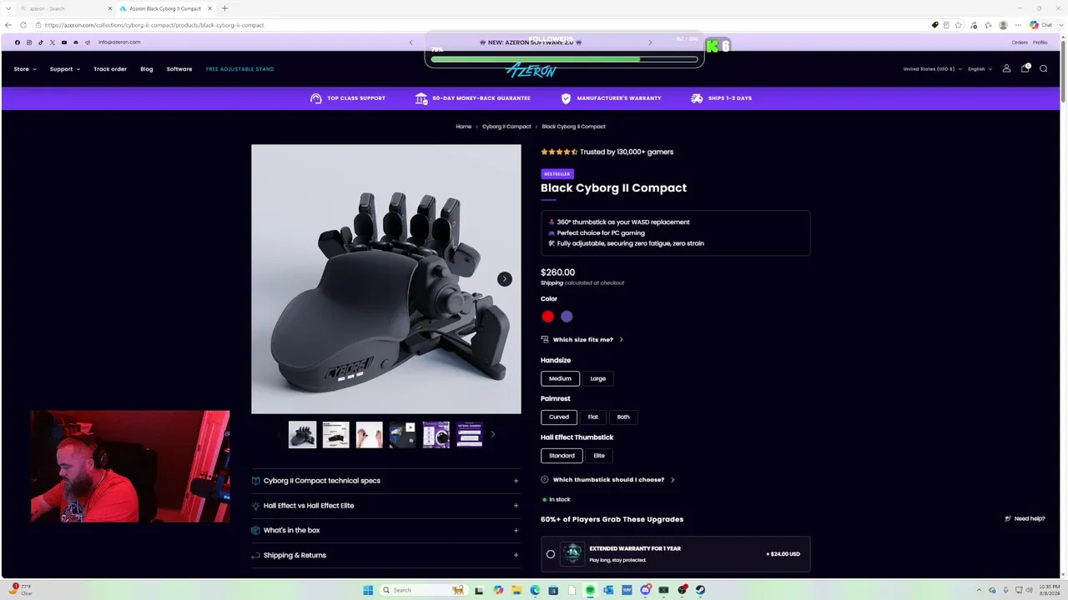Screen dimensions: 1068x600
Task: Click the browser address bar URL
Action: [x=154, y=25]
